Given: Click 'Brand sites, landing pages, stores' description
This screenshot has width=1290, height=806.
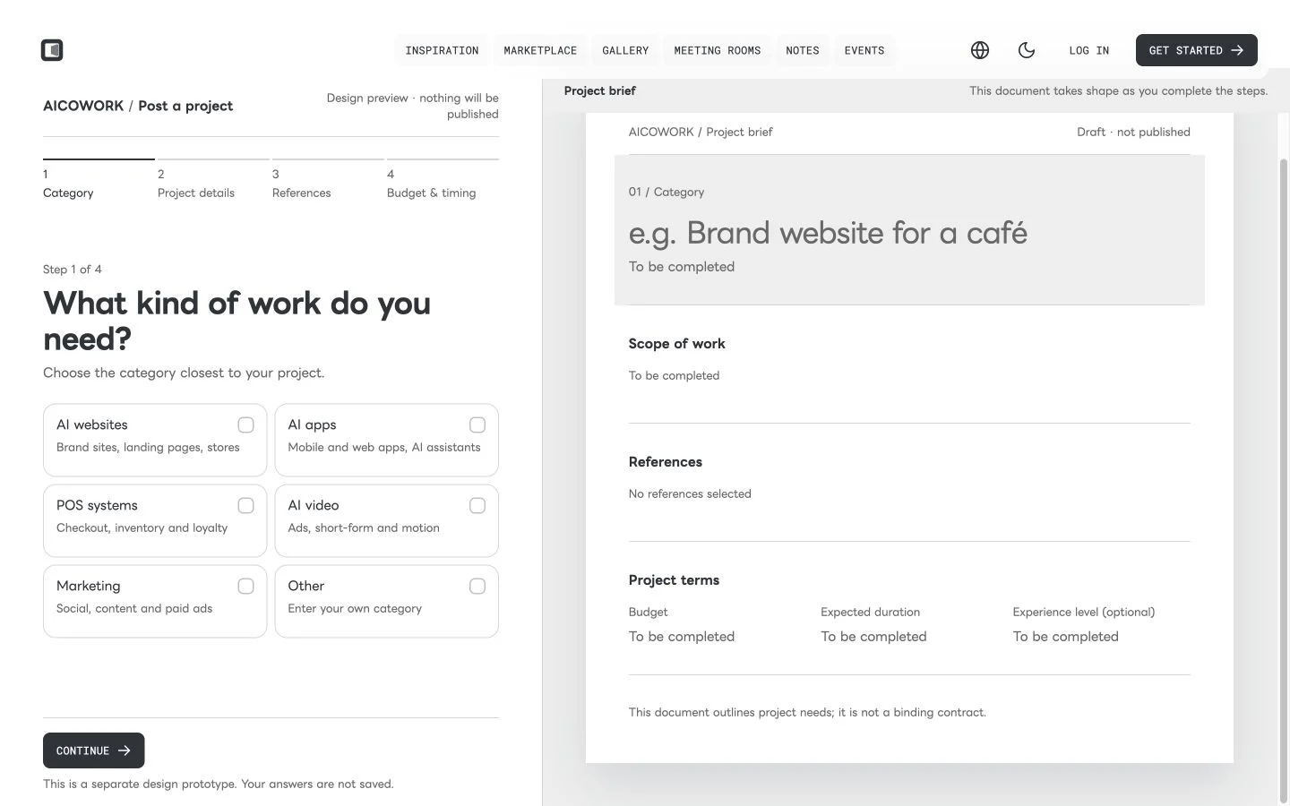Looking at the screenshot, I should pos(148,447).
